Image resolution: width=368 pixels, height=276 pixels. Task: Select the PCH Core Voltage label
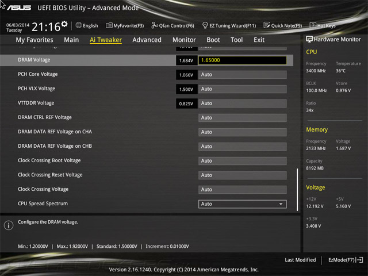click(38, 74)
